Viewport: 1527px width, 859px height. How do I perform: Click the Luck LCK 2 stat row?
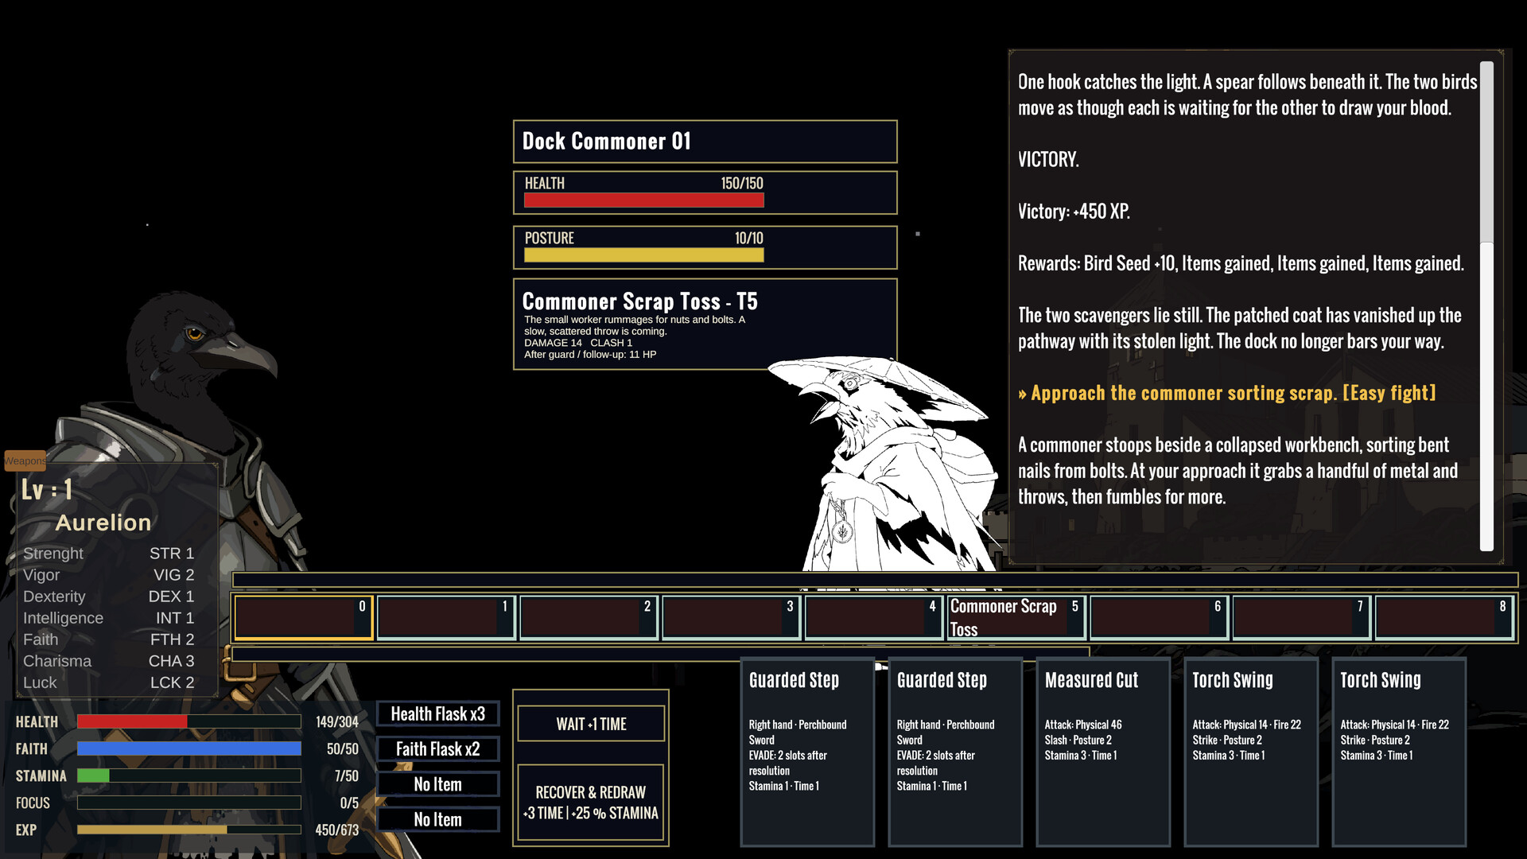click(x=108, y=682)
